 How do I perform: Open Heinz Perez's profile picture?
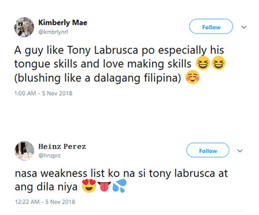coord(24,151)
